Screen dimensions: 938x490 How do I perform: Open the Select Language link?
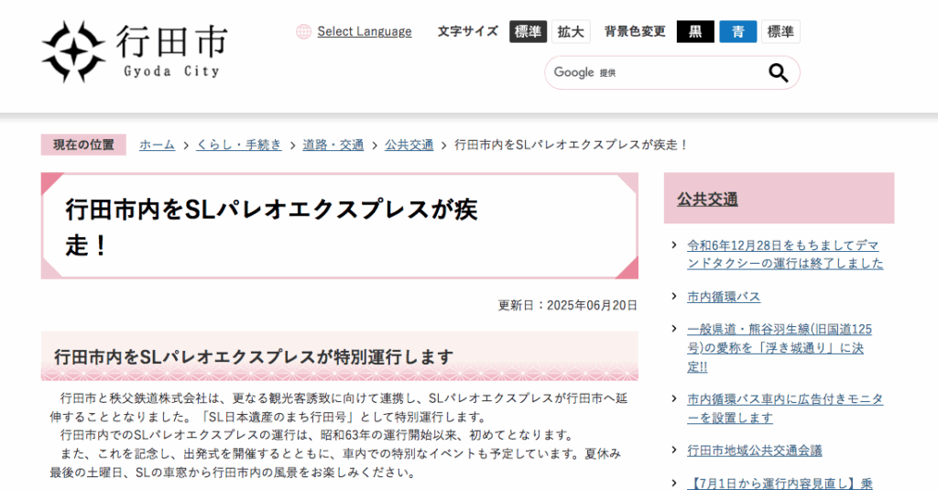[365, 32]
